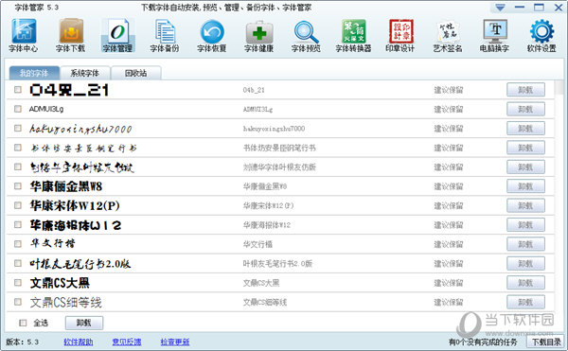Open the 意见反馈 link
The image size is (568, 351).
[127, 342]
